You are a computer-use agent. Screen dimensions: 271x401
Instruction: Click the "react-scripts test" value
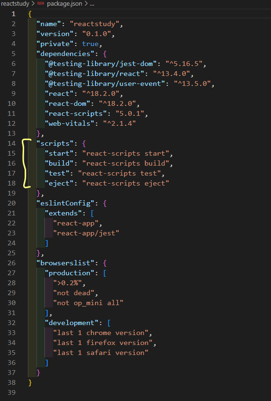(x=120, y=173)
